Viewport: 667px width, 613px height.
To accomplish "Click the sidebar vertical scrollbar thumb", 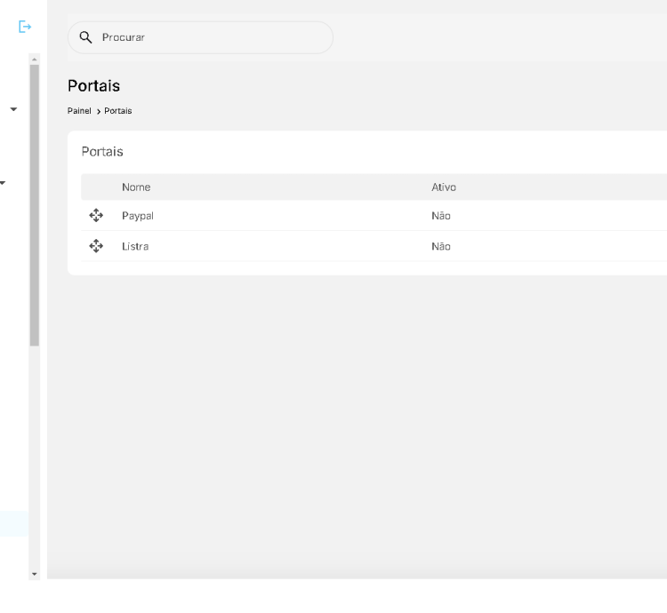I will pyautogui.click(x=35, y=204).
